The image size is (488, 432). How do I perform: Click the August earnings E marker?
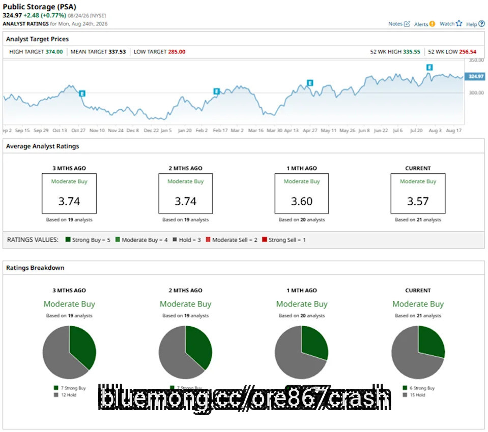(429, 67)
